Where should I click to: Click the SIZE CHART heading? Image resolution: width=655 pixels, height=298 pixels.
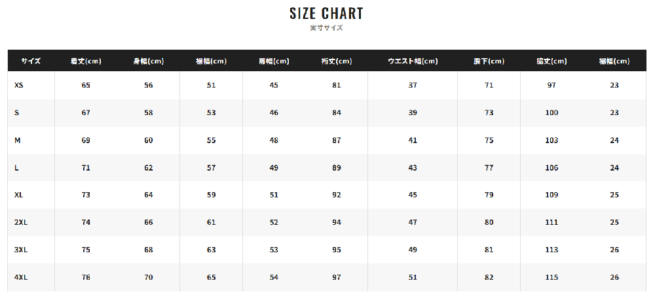tap(327, 13)
